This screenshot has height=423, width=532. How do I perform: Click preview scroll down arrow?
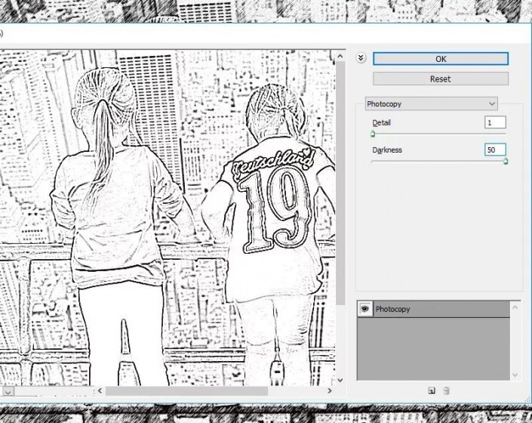pos(340,380)
